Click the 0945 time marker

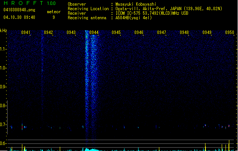[116, 32]
